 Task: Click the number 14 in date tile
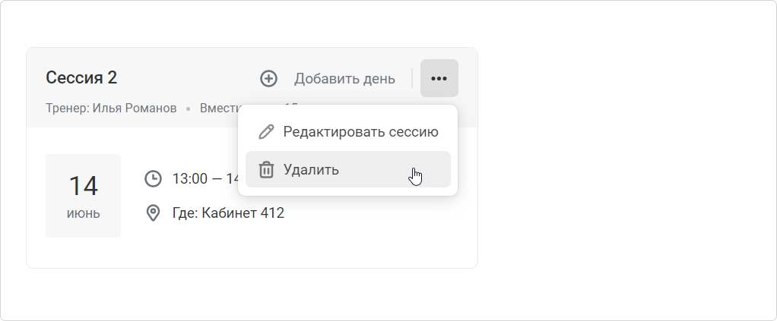(x=84, y=186)
